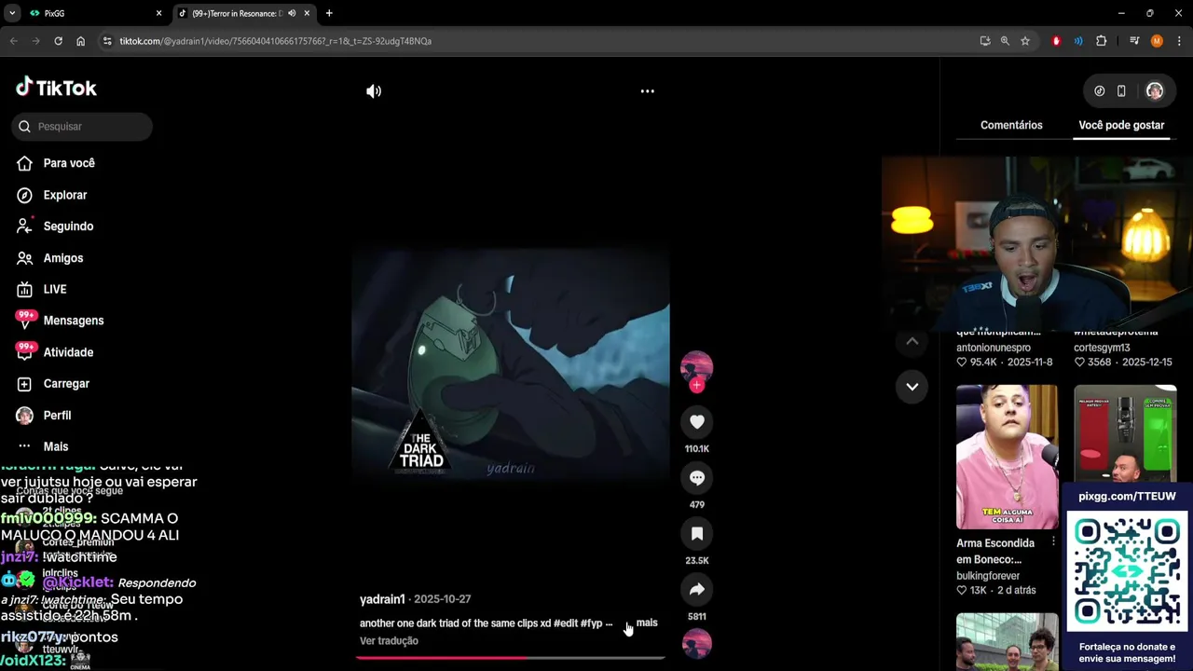The height and width of the screenshot is (671, 1193).
Task: Bookmark page with the star icon
Action: point(1025,41)
